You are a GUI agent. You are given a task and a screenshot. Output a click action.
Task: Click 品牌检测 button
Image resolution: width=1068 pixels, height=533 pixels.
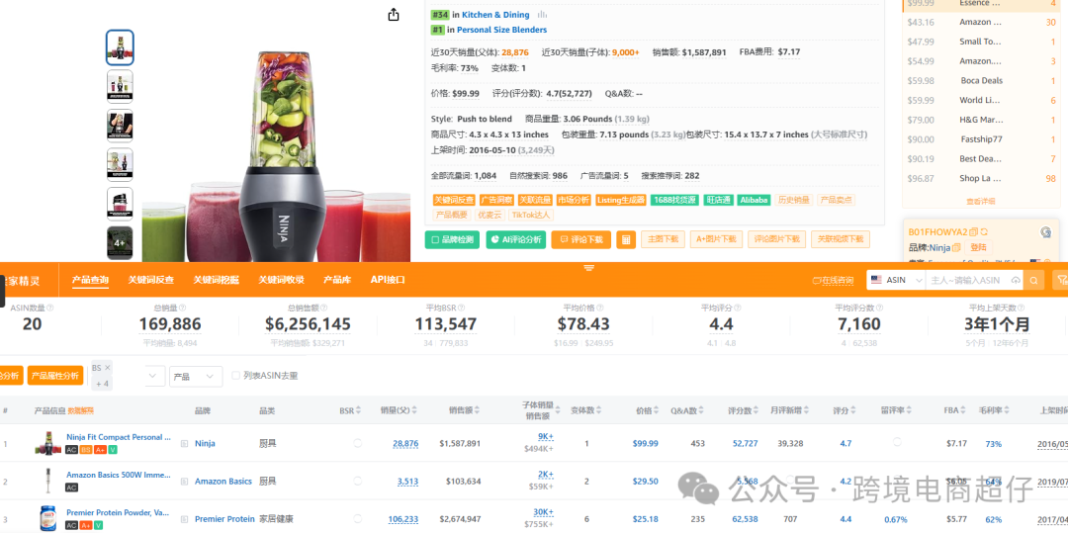coord(452,239)
